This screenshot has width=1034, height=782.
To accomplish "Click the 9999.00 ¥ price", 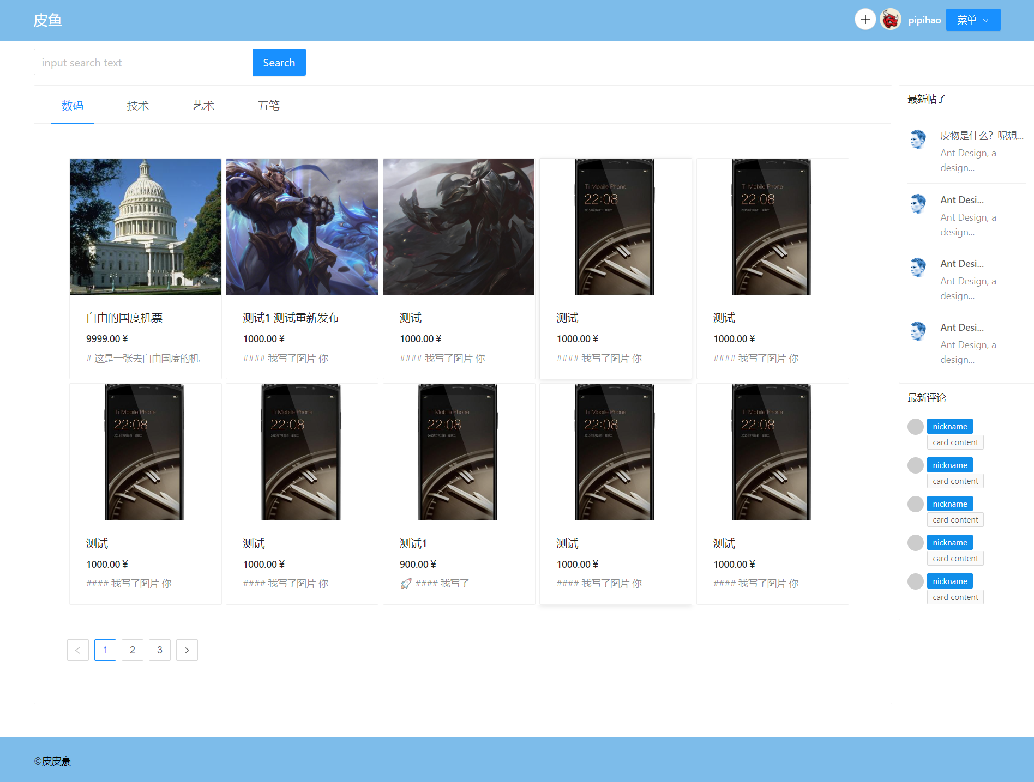I will pos(107,338).
